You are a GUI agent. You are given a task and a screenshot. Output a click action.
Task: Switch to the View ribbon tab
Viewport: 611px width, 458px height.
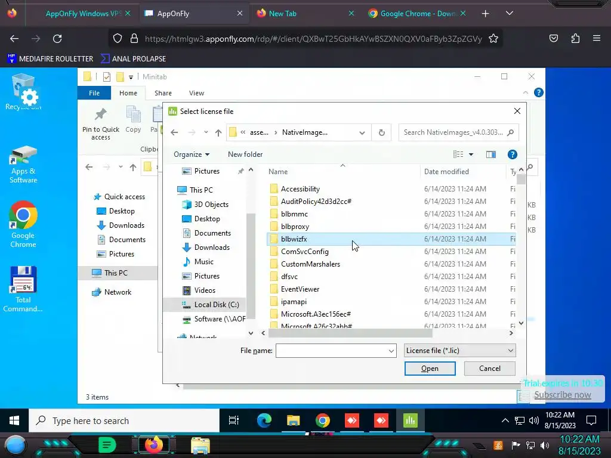point(196,93)
